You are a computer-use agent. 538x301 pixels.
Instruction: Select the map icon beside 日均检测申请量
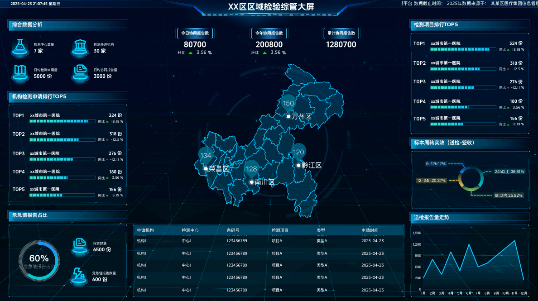[20, 72]
